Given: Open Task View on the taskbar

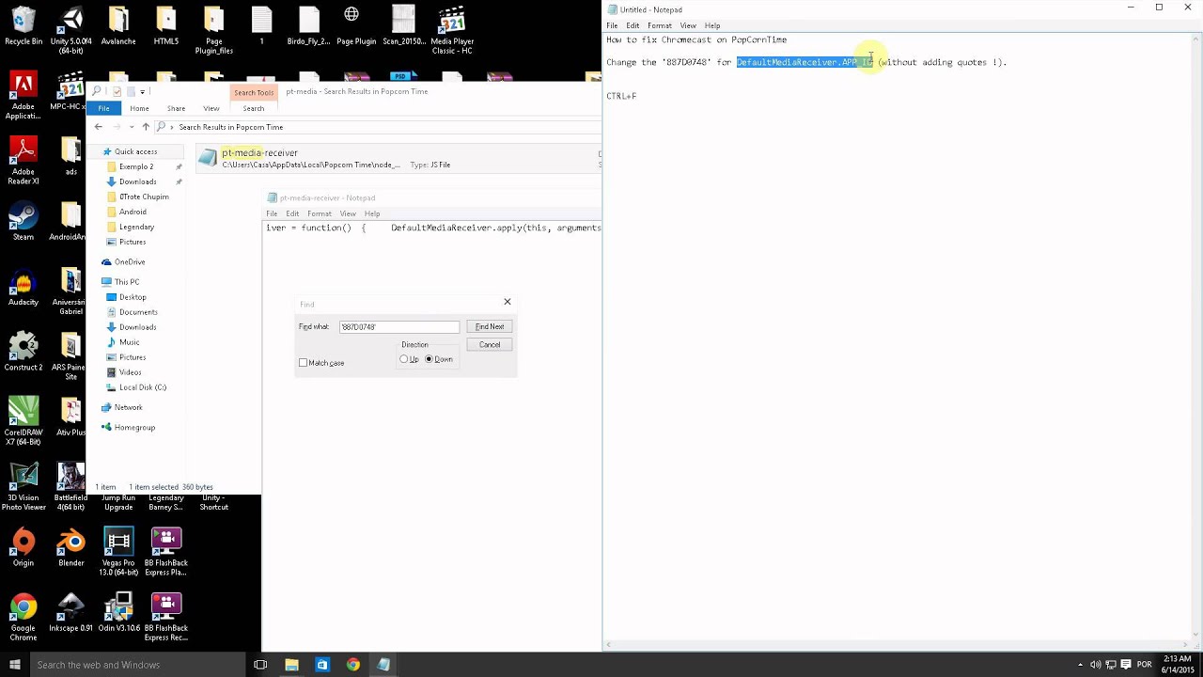Looking at the screenshot, I should (x=260, y=665).
